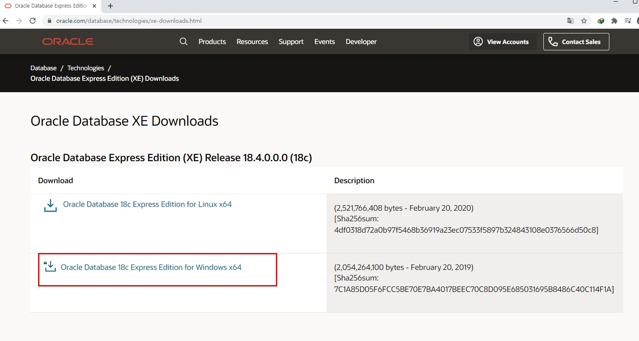The image size is (639, 341).
Task: Click the download icon for Windows x64
Action: tap(50, 267)
